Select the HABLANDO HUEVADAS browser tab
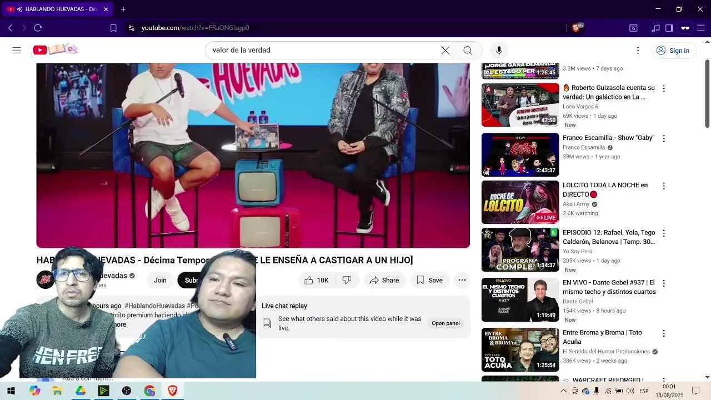Screen dimensions: 711x400 [57, 9]
